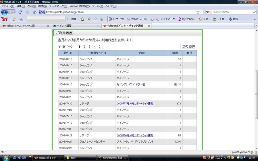This screenshot has width=258, height=161.
Task: Click the highlighter icon on Yahoo toolbar
Action: pyautogui.click(x=95, y=19)
